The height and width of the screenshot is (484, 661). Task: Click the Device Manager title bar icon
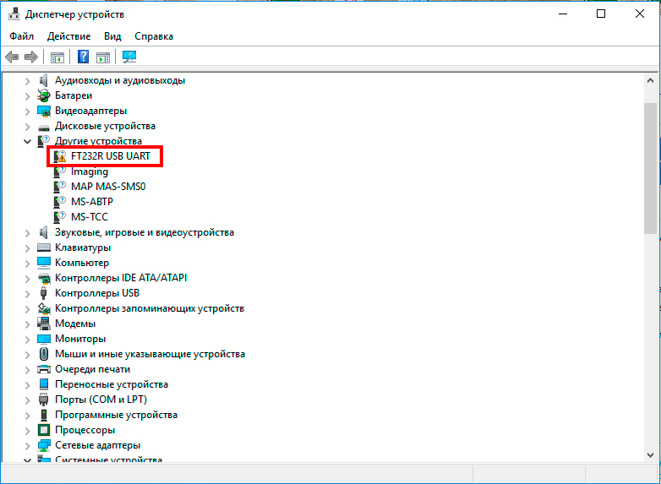click(14, 14)
